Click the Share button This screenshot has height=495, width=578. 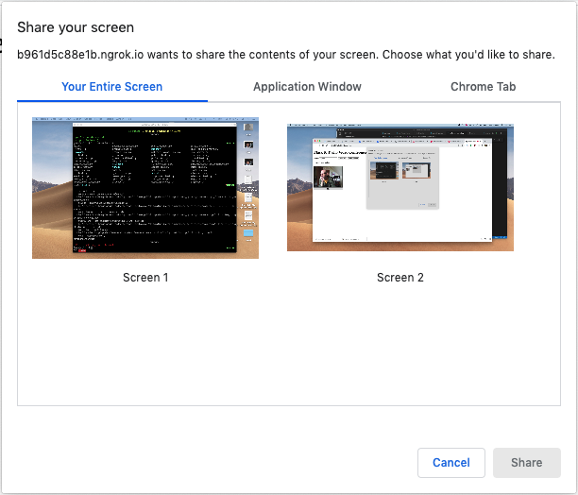tap(527, 463)
